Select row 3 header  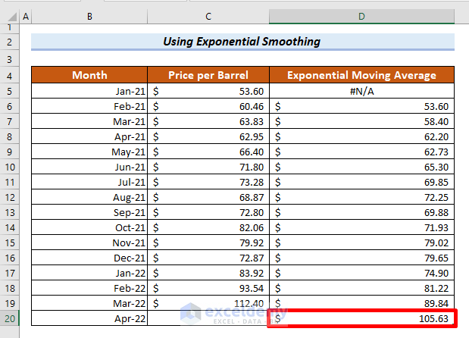[10, 59]
